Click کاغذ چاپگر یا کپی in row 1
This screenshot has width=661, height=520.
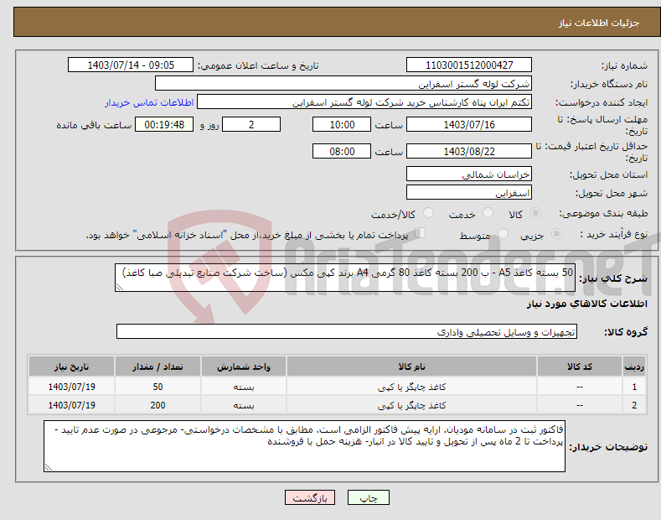tap(411, 387)
